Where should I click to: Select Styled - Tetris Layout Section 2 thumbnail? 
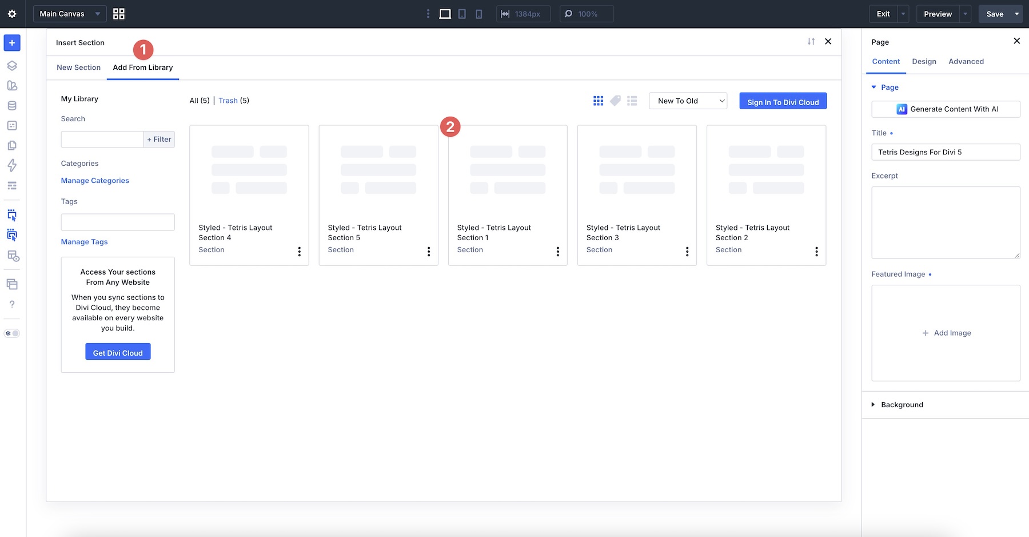[766, 170]
